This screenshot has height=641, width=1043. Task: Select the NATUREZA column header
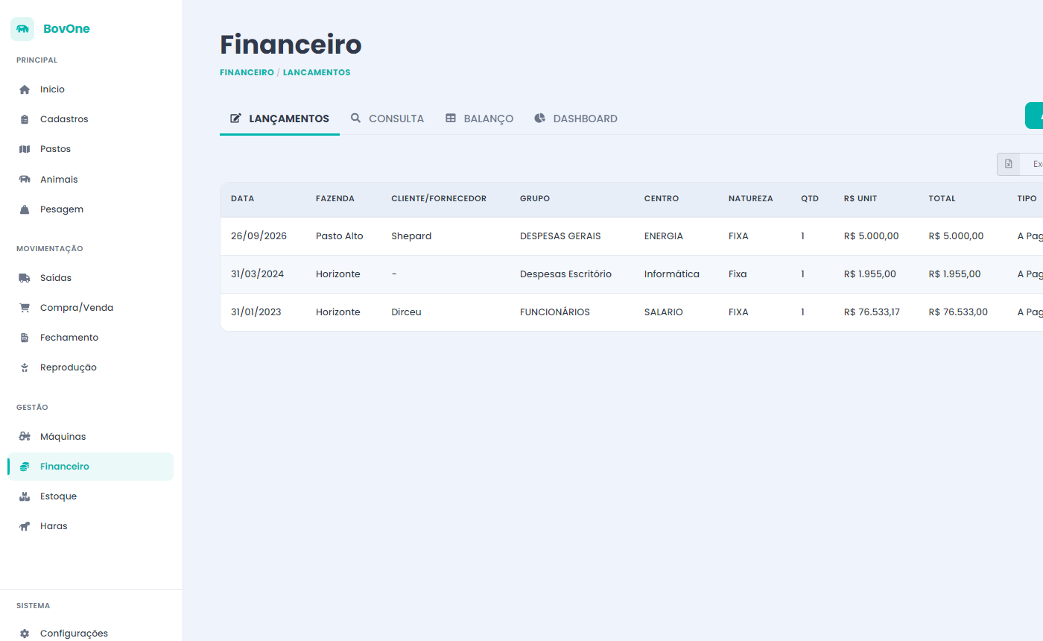pos(751,199)
